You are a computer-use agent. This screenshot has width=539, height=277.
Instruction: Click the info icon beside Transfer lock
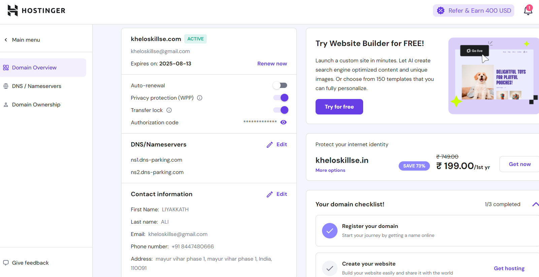click(169, 110)
